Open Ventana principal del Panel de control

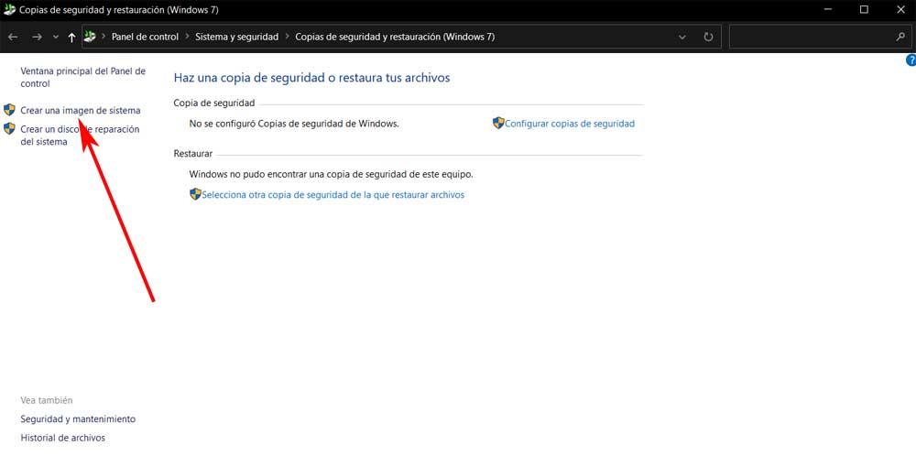(83, 77)
